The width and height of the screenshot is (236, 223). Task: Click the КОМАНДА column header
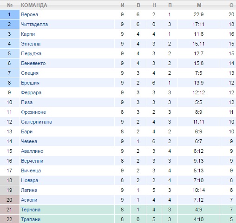pos(34,5)
